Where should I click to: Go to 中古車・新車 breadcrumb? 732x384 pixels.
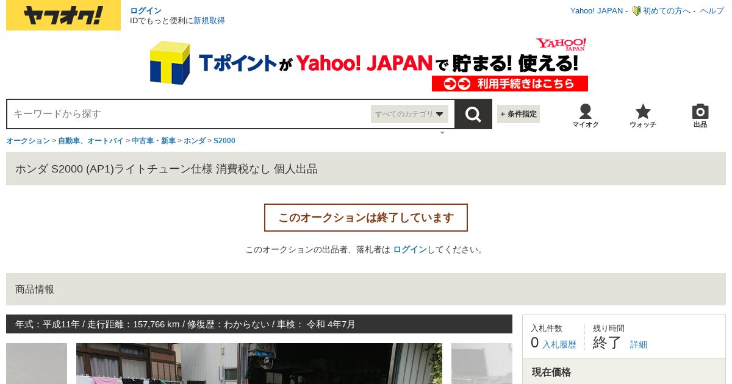click(x=154, y=141)
